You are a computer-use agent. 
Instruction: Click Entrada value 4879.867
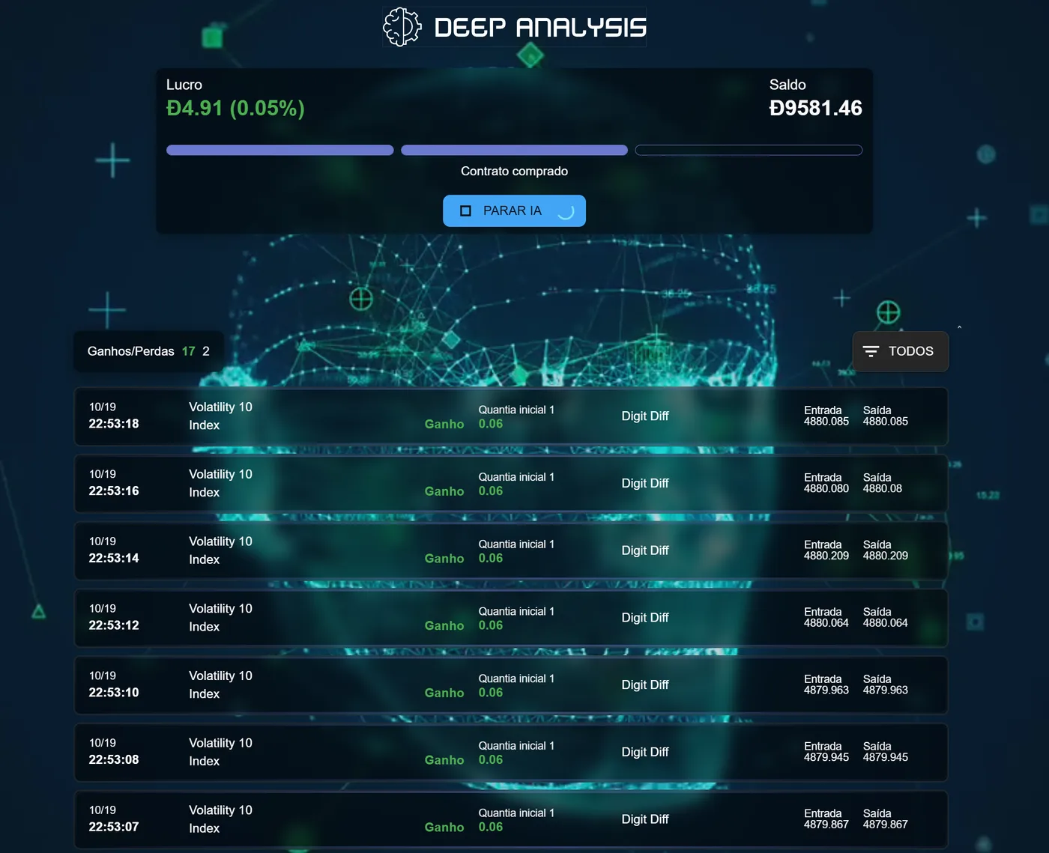tap(826, 825)
